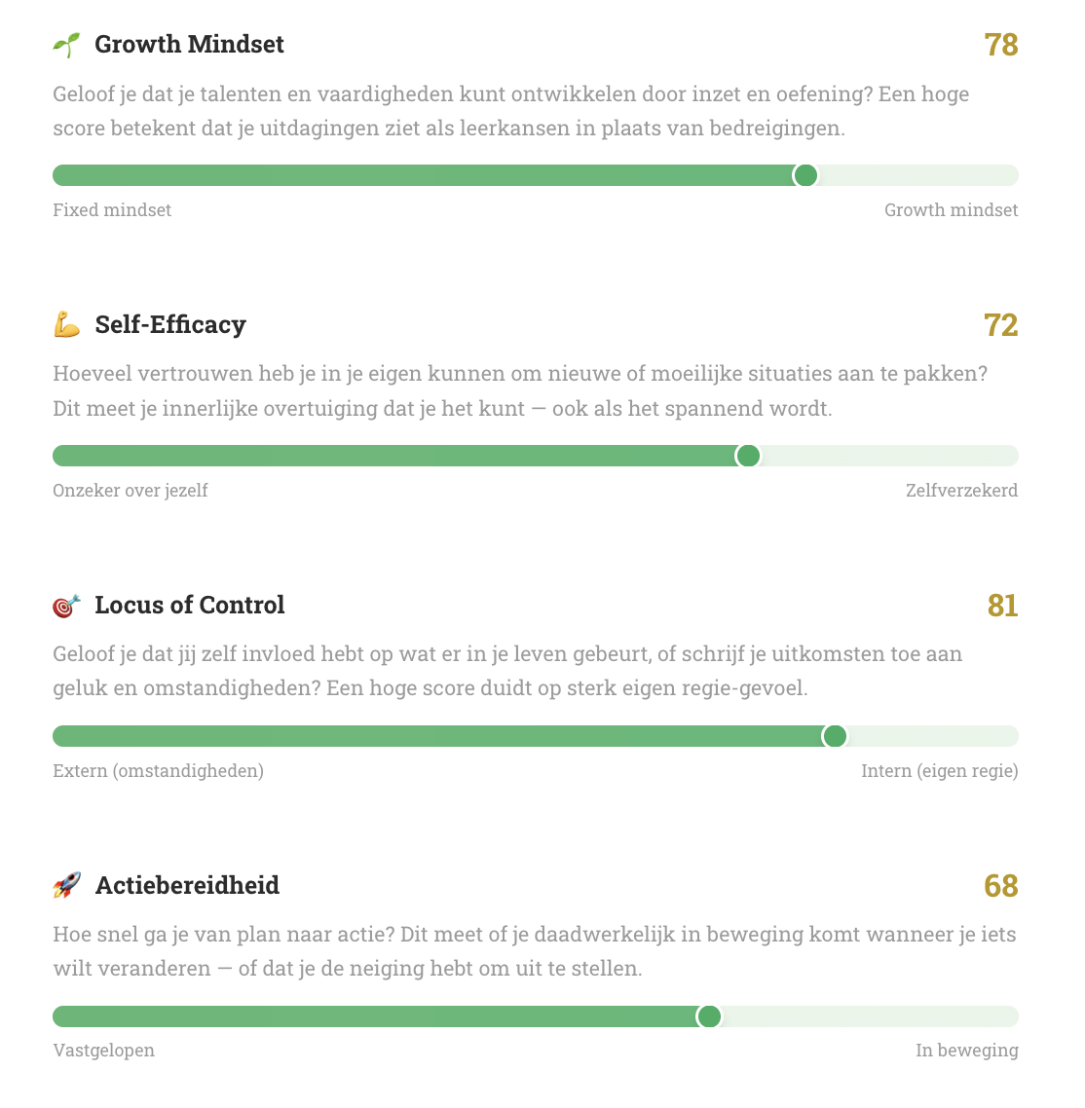Image resolution: width=1085 pixels, height=1108 pixels.
Task: Click the Locus of Control score 81
Action: point(1002,606)
